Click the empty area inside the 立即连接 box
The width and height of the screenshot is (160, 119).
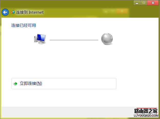79,83
